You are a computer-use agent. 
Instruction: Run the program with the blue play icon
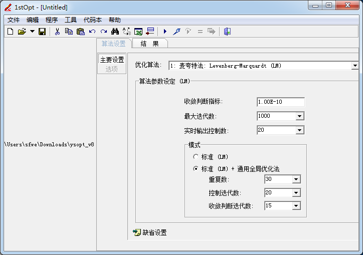[165, 31]
